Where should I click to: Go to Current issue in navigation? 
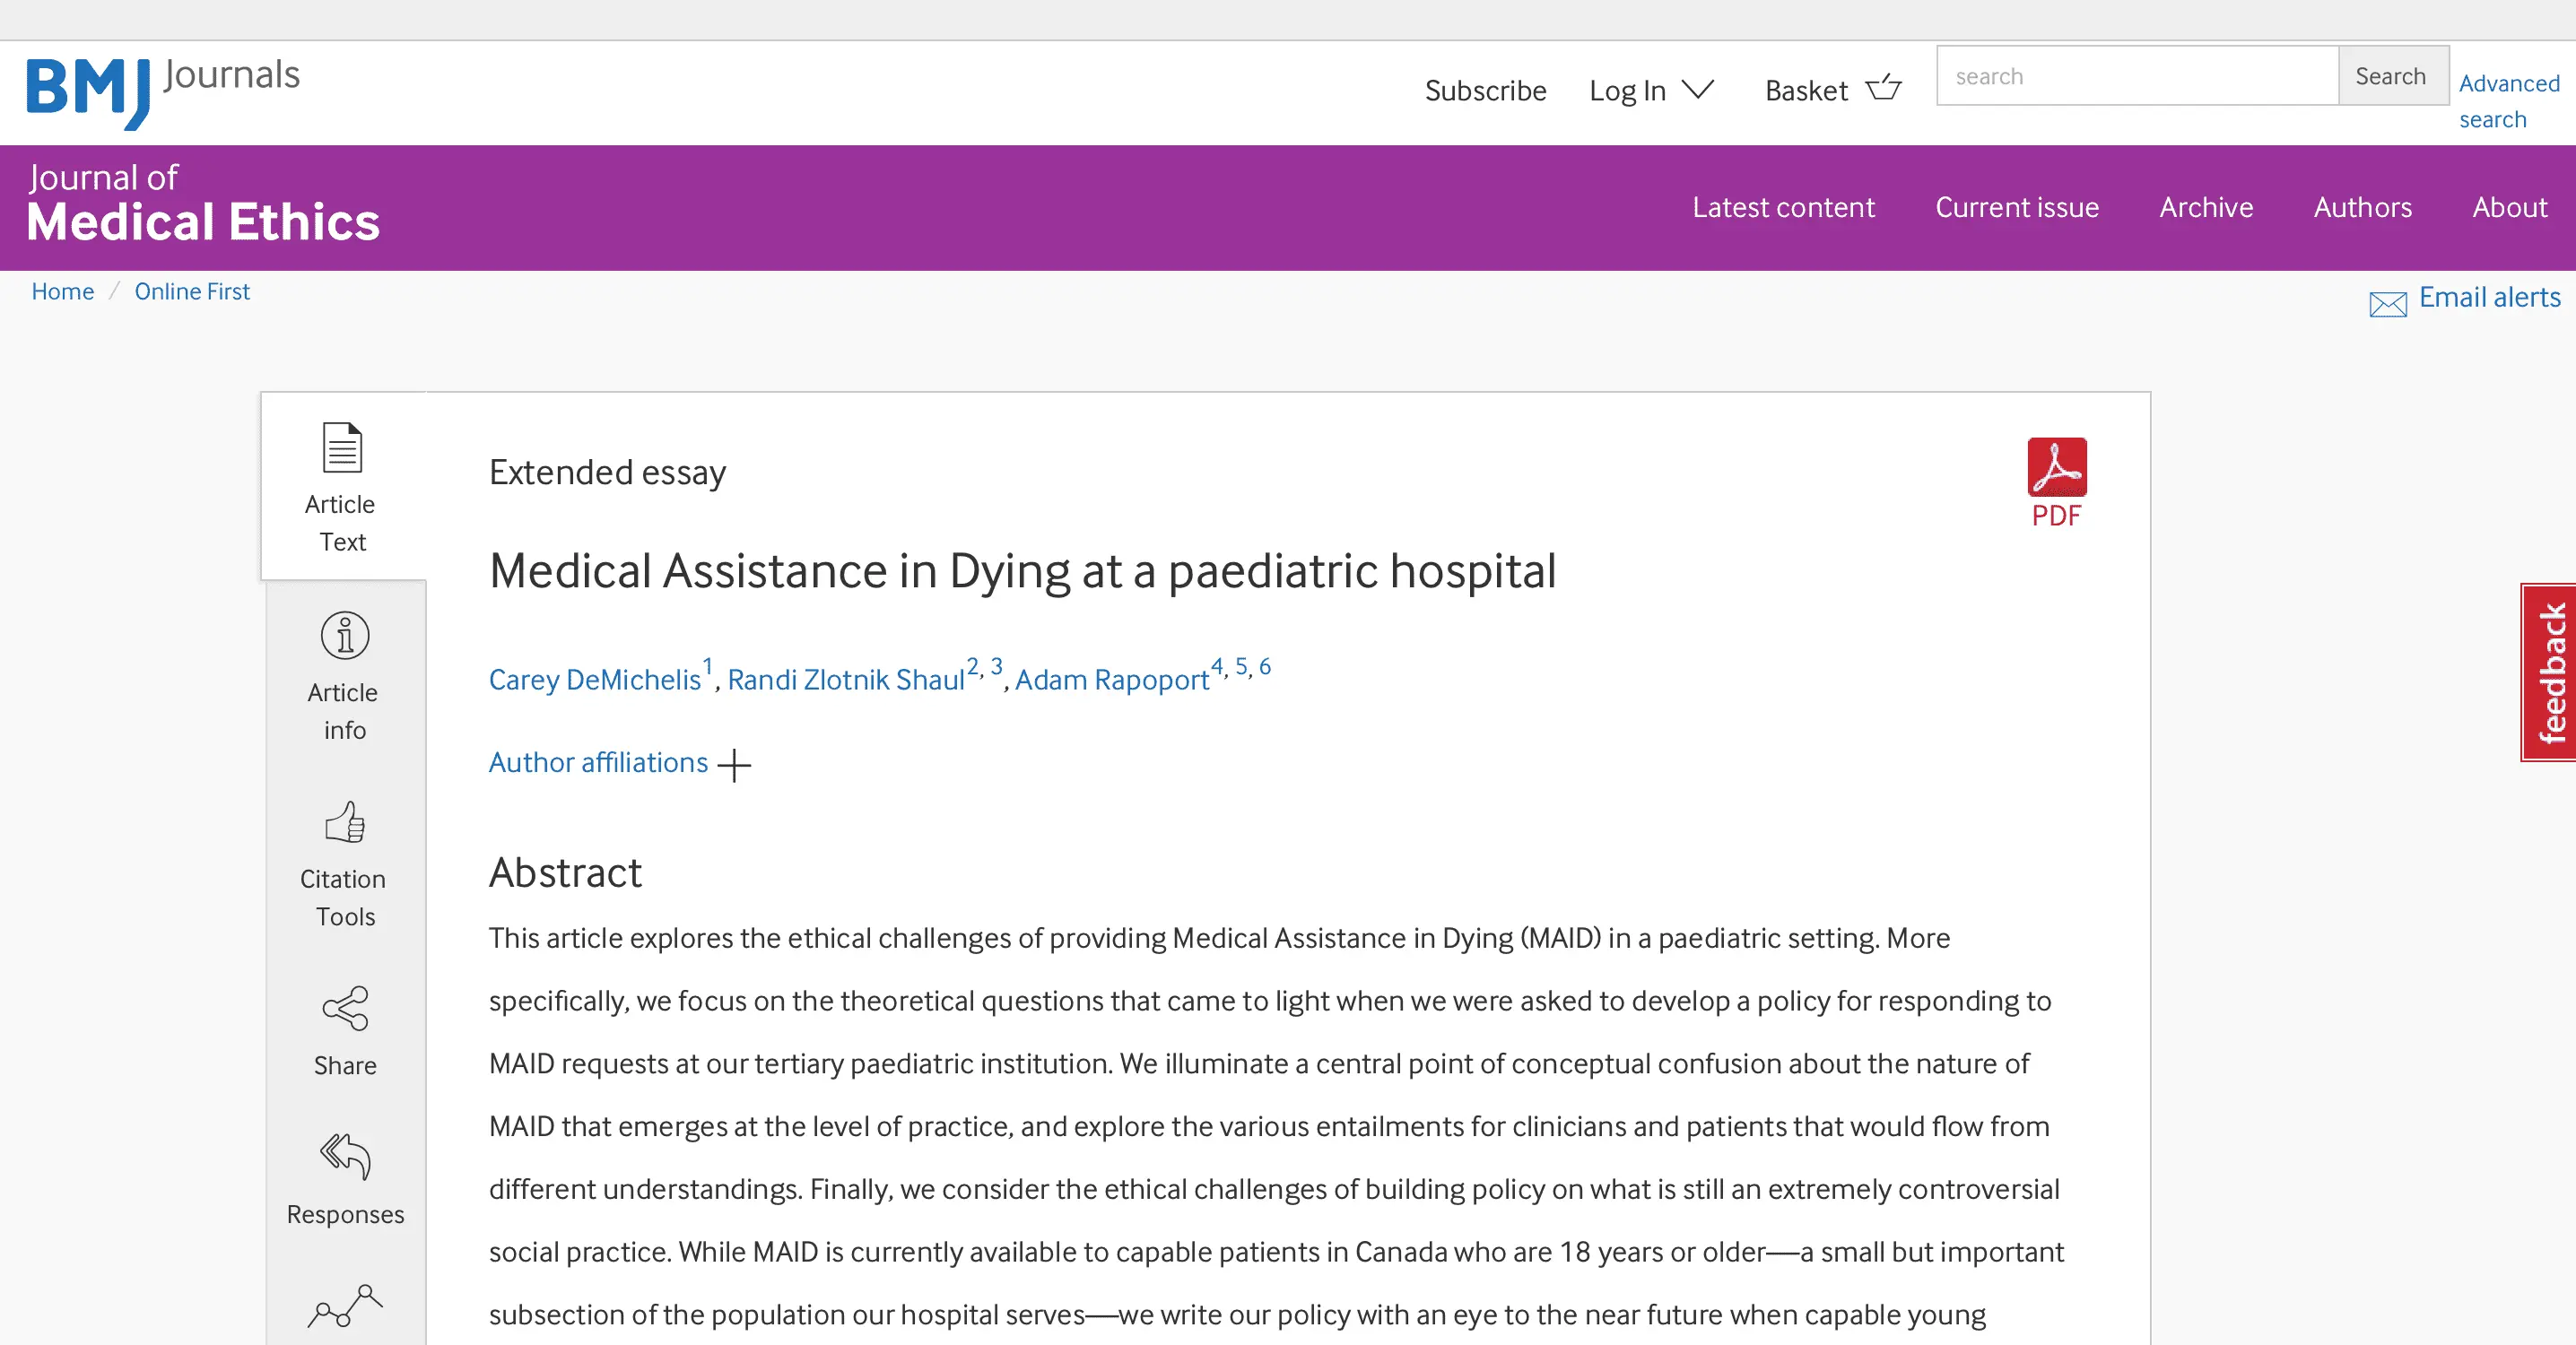2016,207
